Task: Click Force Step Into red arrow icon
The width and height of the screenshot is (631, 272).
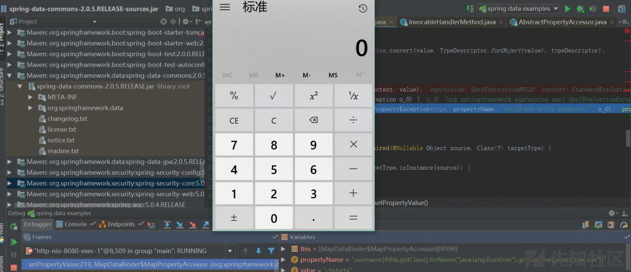Action: click(192, 225)
